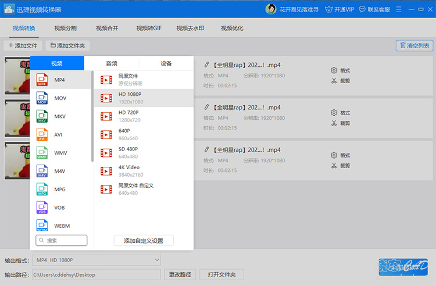Click the third video thumbnail
The width and height of the screenshot is (436, 286).
click(x=17, y=160)
